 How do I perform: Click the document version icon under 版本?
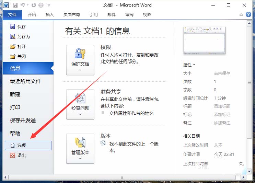click(103, 143)
